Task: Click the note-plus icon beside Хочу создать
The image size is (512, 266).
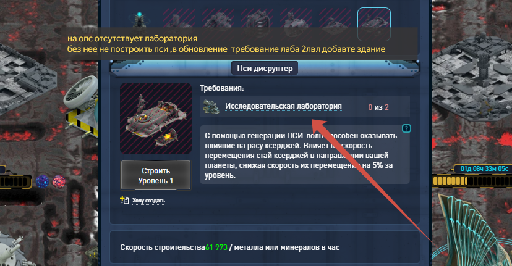Action: [x=124, y=200]
